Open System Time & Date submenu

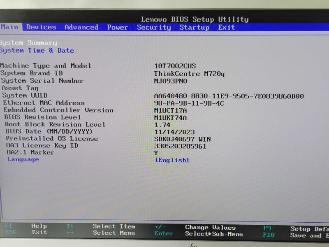(x=37, y=50)
